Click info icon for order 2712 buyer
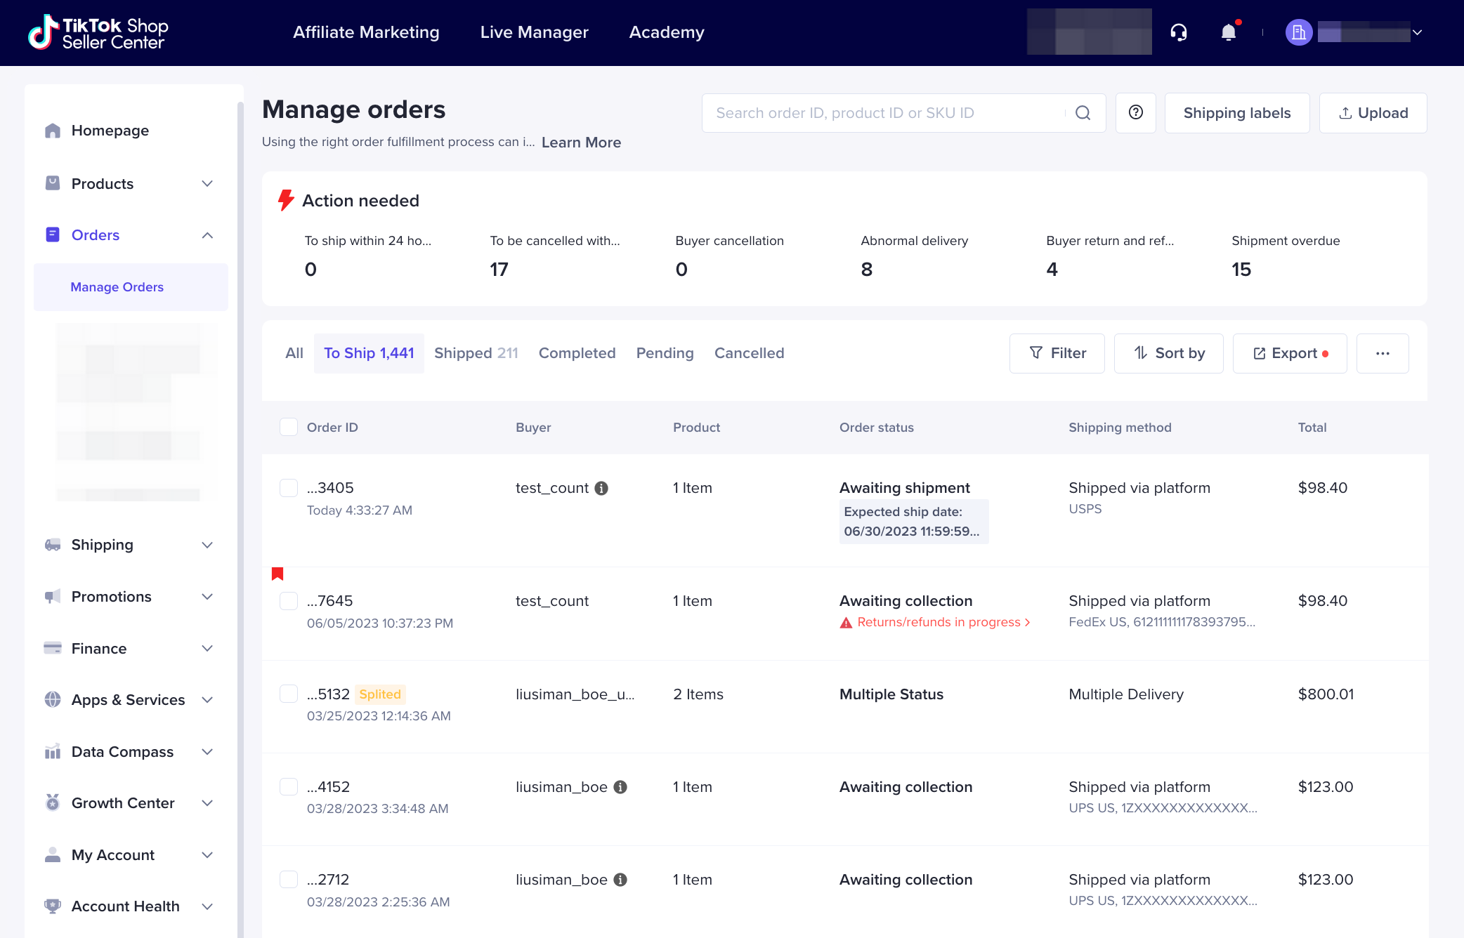The width and height of the screenshot is (1464, 938). pos(620,880)
